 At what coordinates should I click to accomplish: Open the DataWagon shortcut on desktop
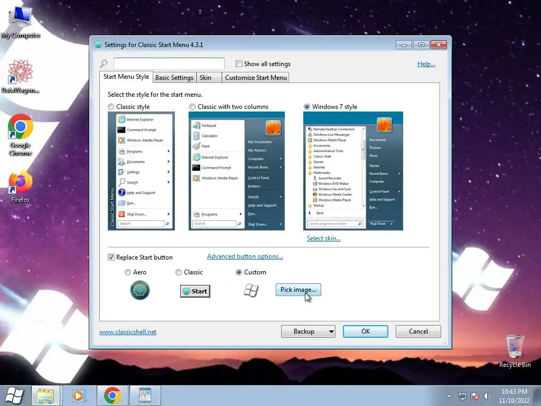click(x=20, y=76)
